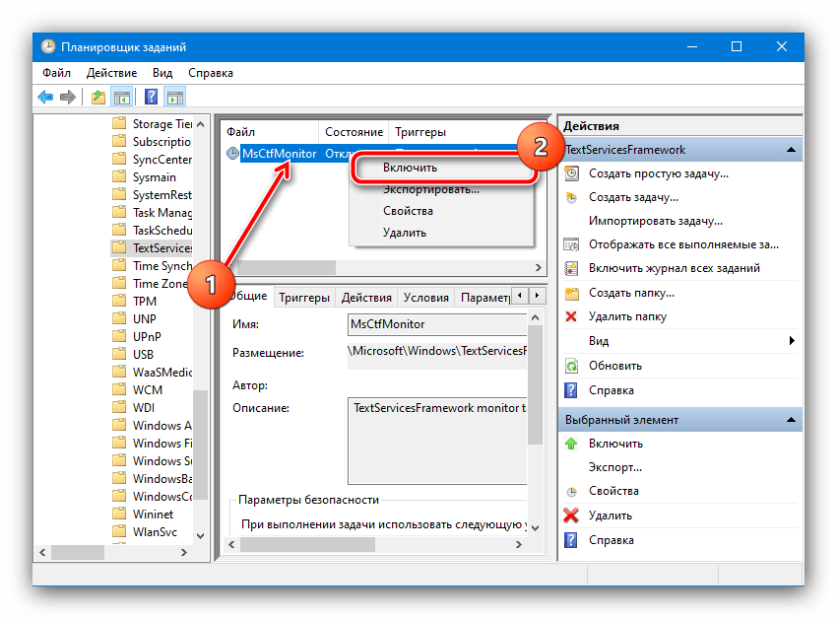The height and width of the screenshot is (619, 837).
Task: Click the TPM folder icon
Action: click(119, 301)
